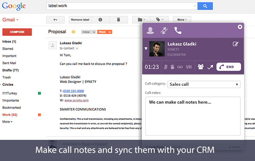Click the phone number 0330 335 0000 link
Image resolution: width=255 pixels, height=161 pixels.
click(73, 91)
